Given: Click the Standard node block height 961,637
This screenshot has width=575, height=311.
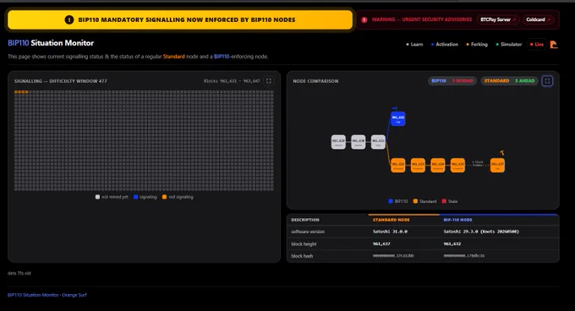Looking at the screenshot, I should click(381, 244).
